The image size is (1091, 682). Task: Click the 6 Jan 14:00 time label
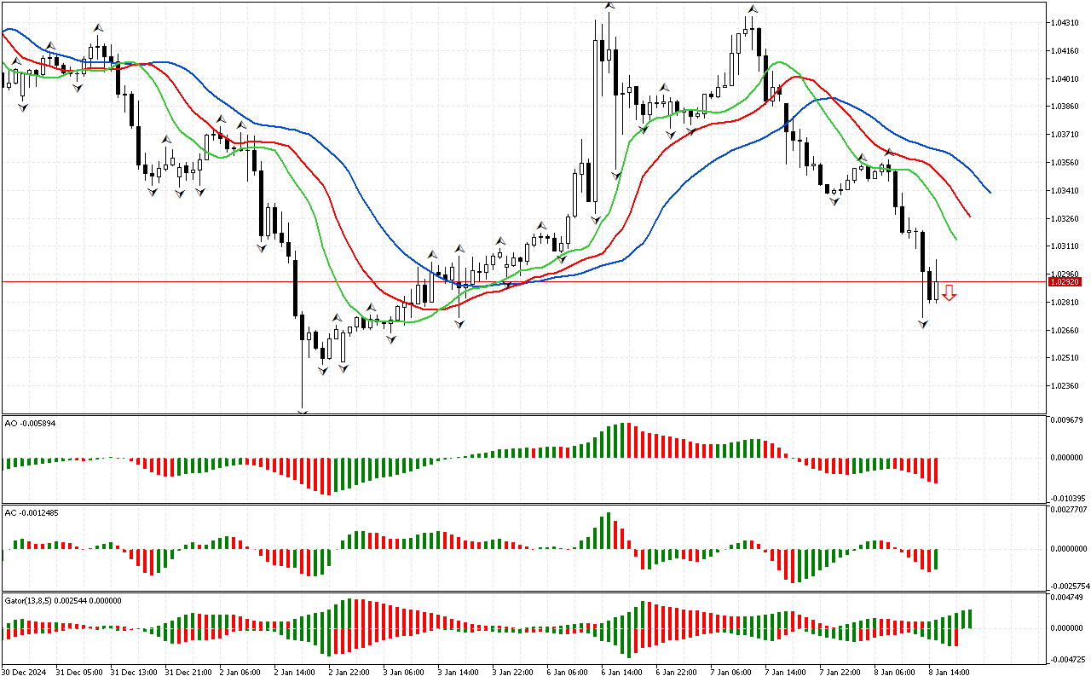click(622, 672)
